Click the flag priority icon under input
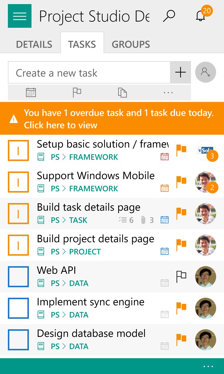Viewport: 224px width, 374px height. tap(77, 93)
